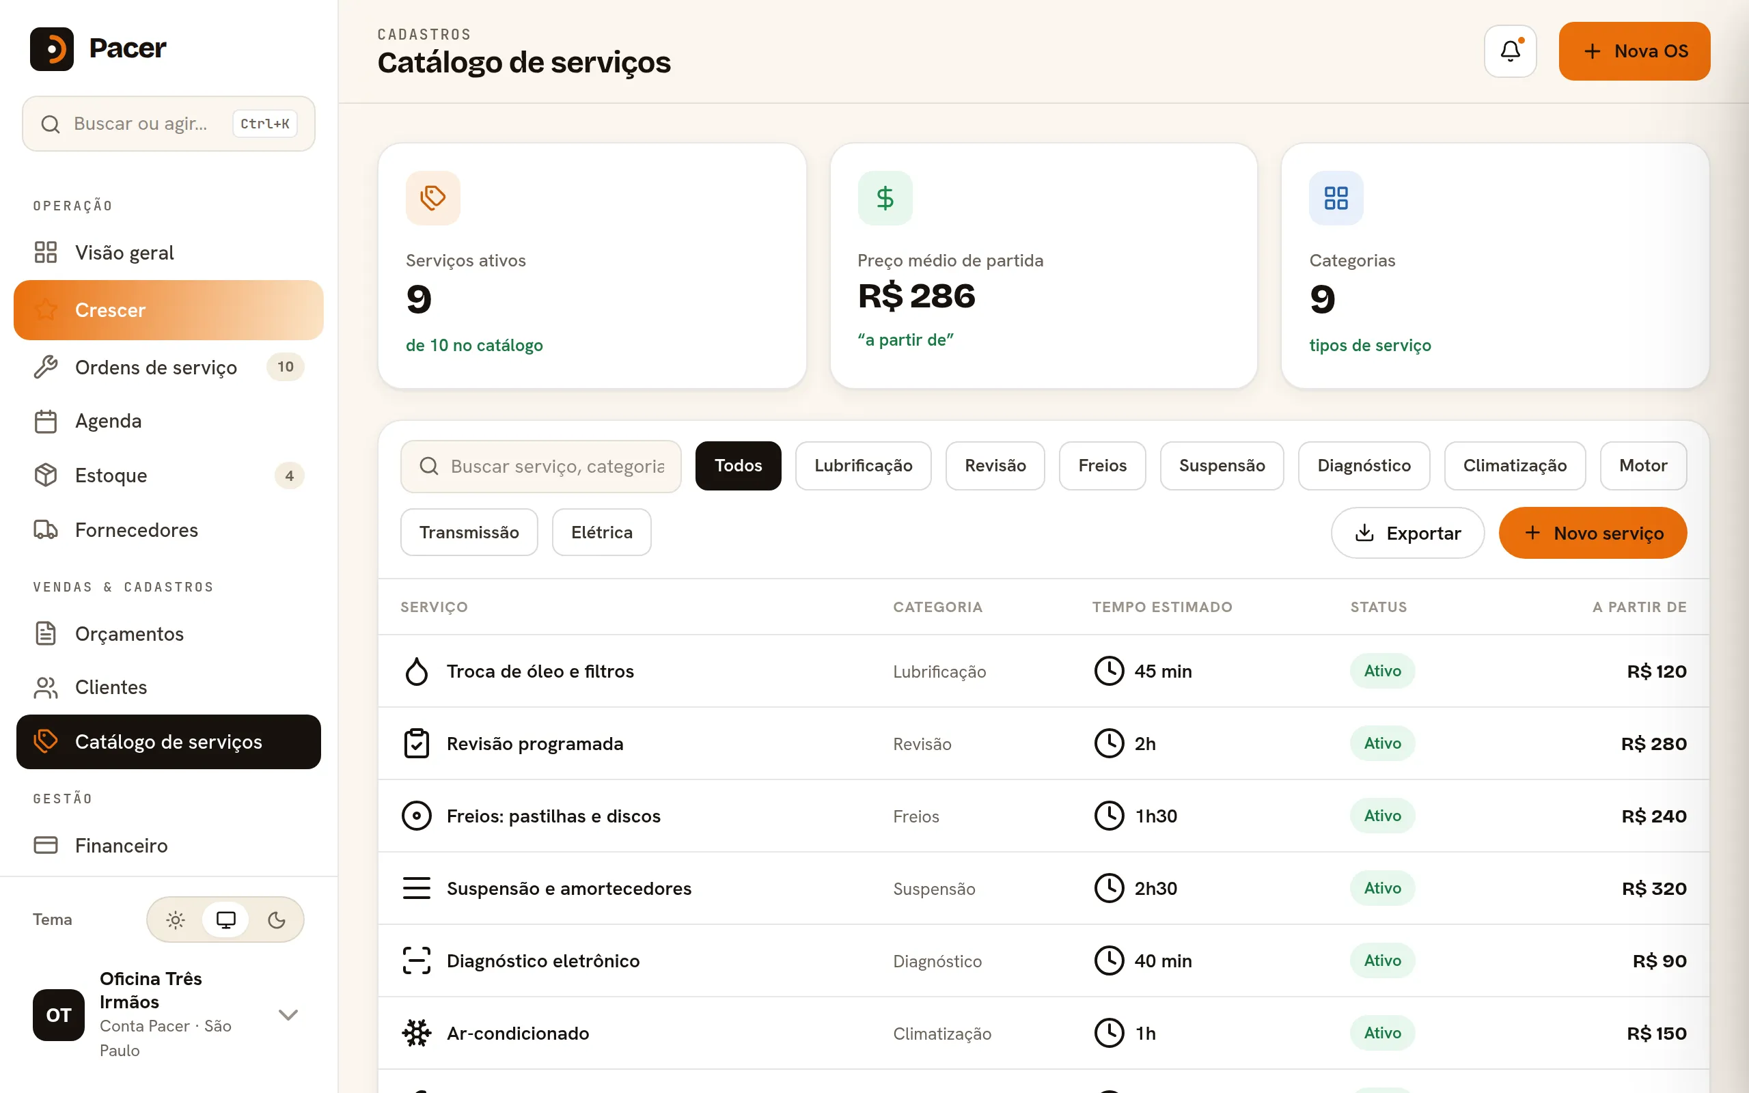This screenshot has height=1093, width=1749.
Task: Filter by Diagnóstico chip
Action: 1364,465
